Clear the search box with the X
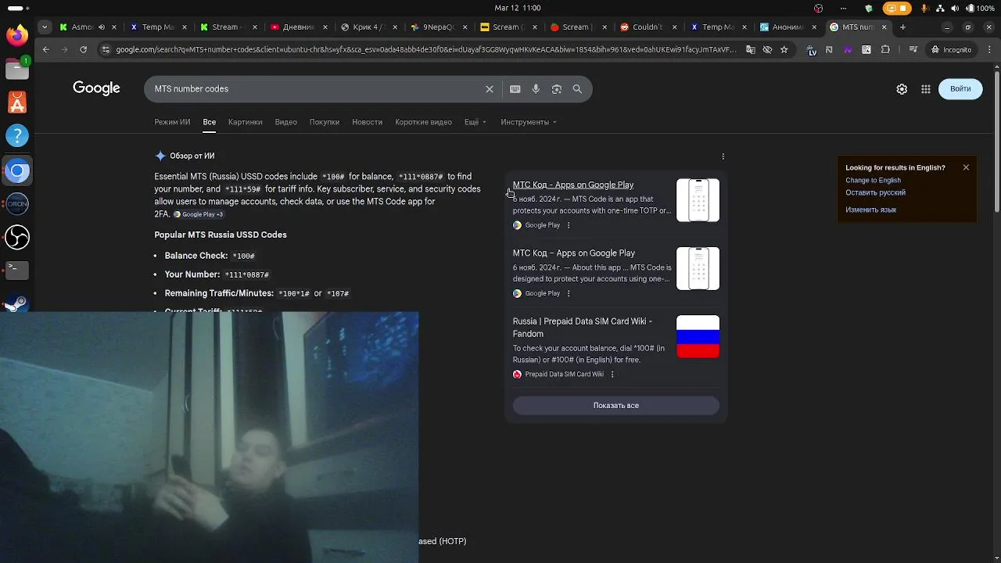The image size is (1001, 563). coord(490,89)
